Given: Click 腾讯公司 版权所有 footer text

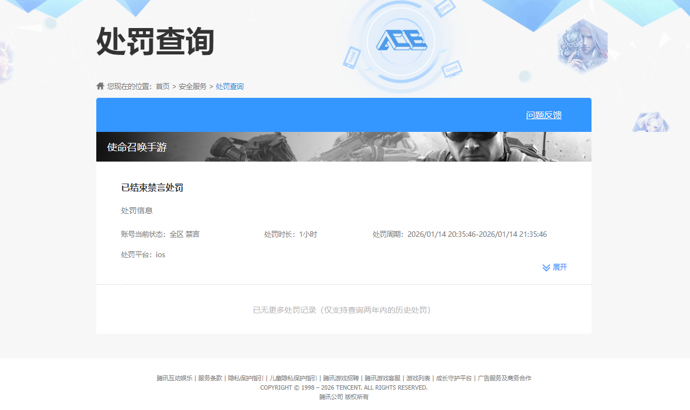Looking at the screenshot, I should tap(344, 397).
